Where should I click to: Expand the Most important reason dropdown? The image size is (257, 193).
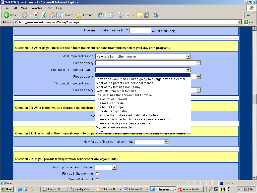(x=188, y=56)
